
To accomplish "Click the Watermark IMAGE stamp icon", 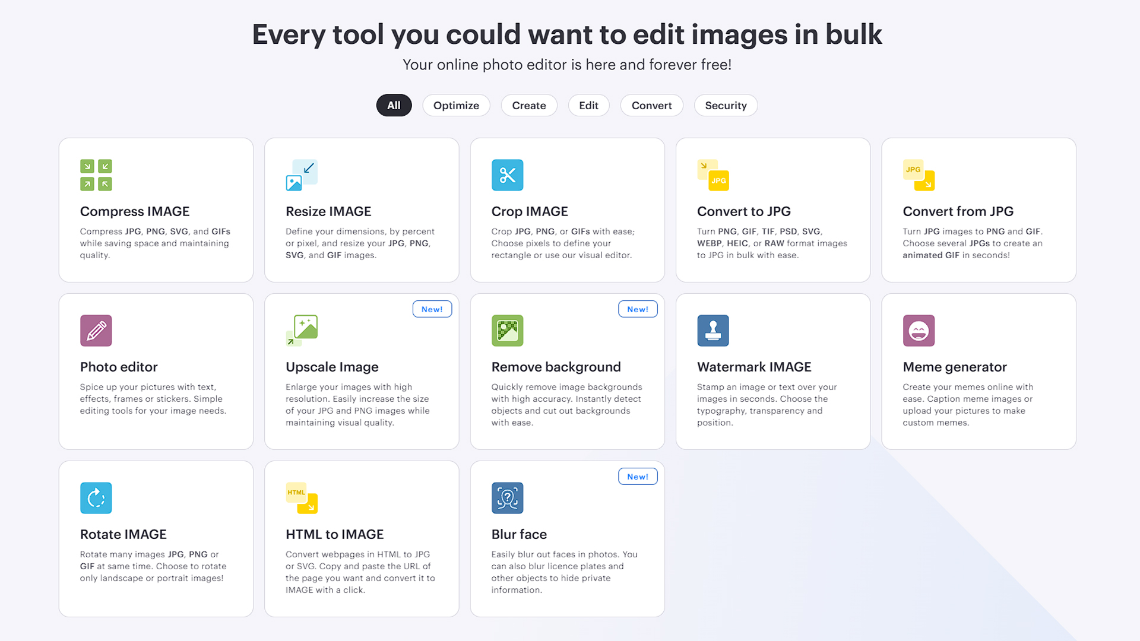I will (713, 331).
